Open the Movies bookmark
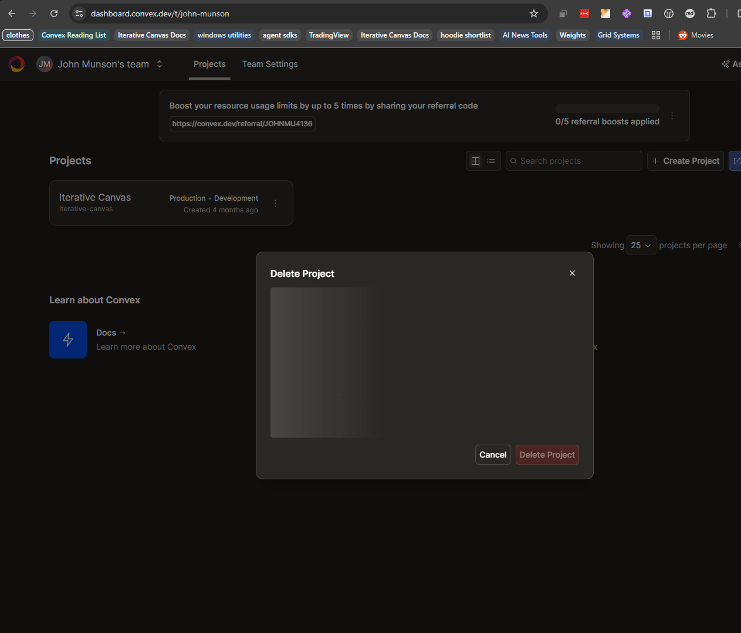 [x=696, y=35]
